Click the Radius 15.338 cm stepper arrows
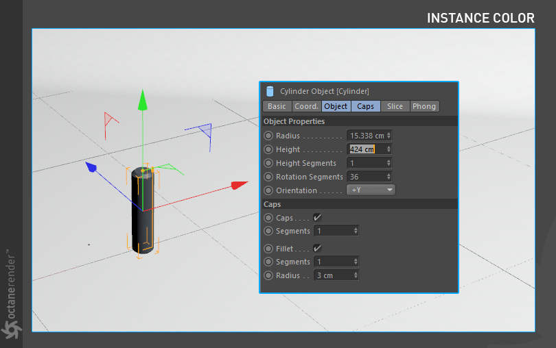This screenshot has width=556, height=348. pos(389,136)
